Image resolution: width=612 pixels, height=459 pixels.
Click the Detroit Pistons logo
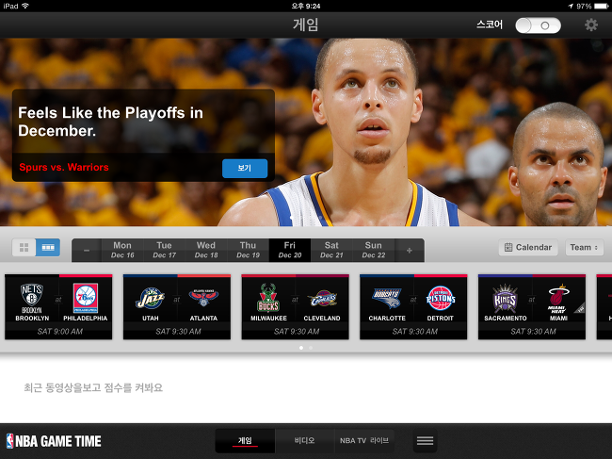pyautogui.click(x=441, y=298)
